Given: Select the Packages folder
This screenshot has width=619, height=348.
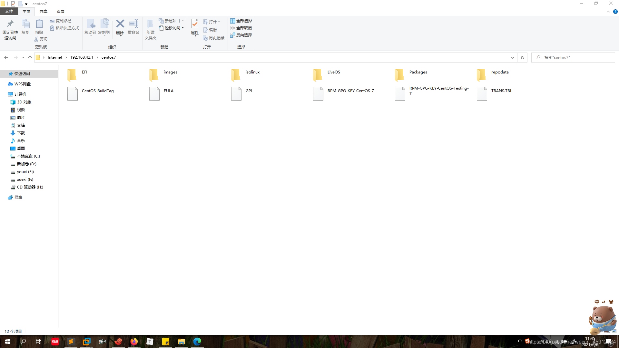Looking at the screenshot, I should [x=411, y=75].
